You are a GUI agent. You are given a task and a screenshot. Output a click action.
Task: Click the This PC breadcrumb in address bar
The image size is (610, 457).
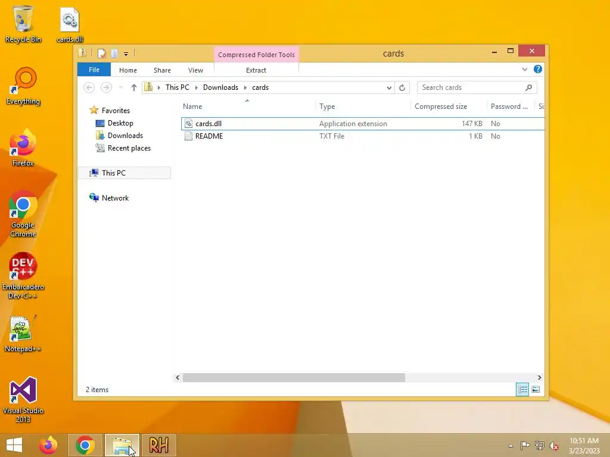tap(178, 87)
